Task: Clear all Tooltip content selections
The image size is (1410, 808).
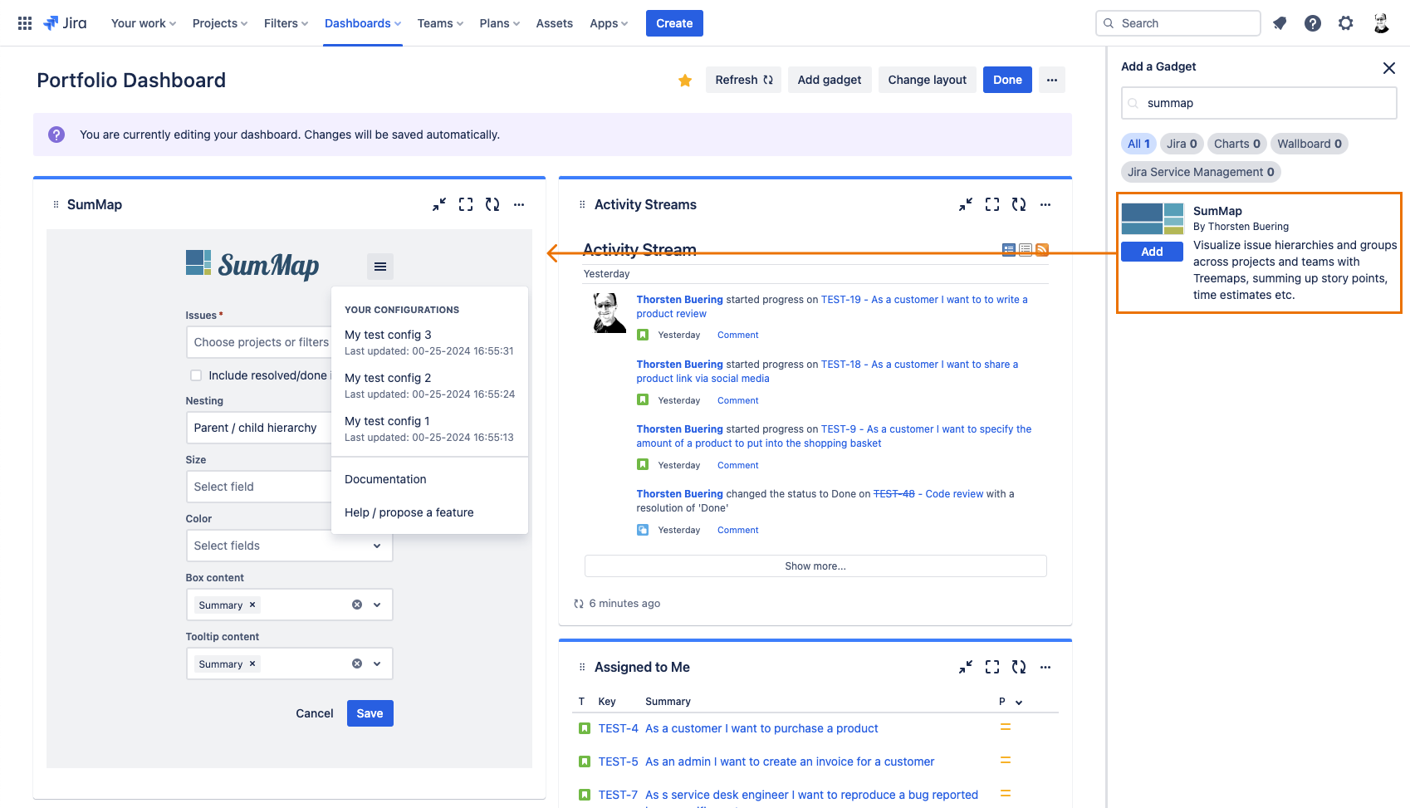Action: pos(357,664)
